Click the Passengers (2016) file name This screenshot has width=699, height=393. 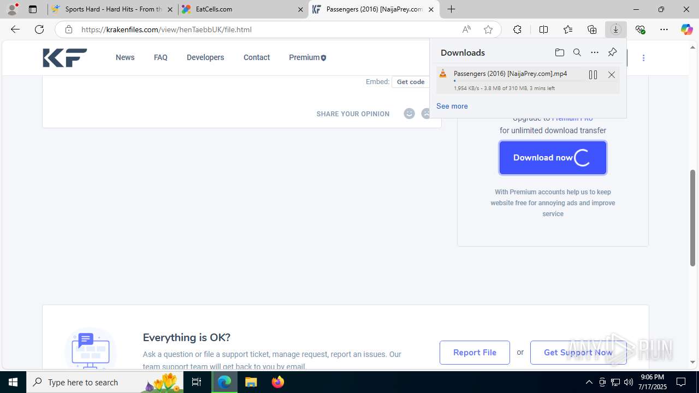tap(510, 73)
